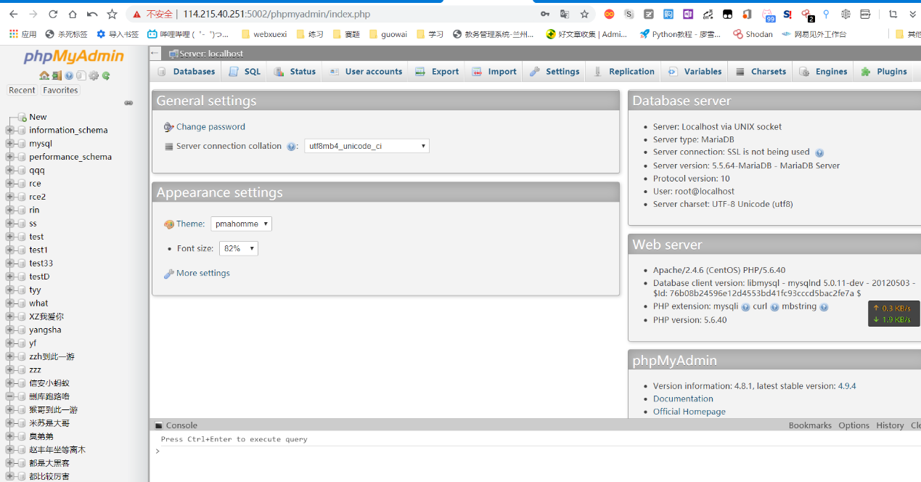Open the Databases tab
This screenshot has width=921, height=482.
click(x=187, y=71)
